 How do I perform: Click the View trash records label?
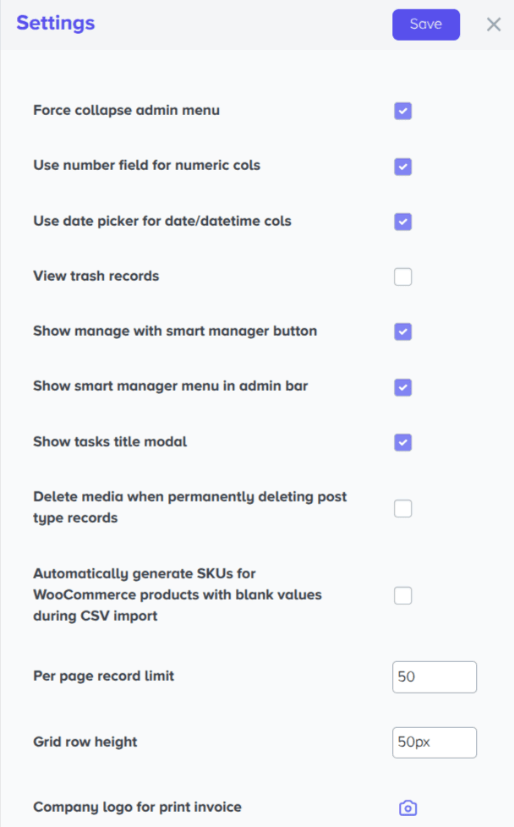[x=96, y=276]
